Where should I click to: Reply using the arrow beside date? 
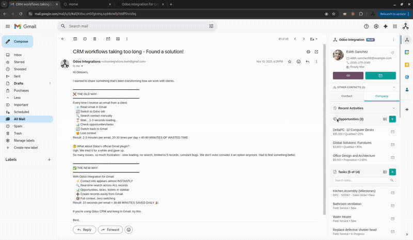pos(307,61)
